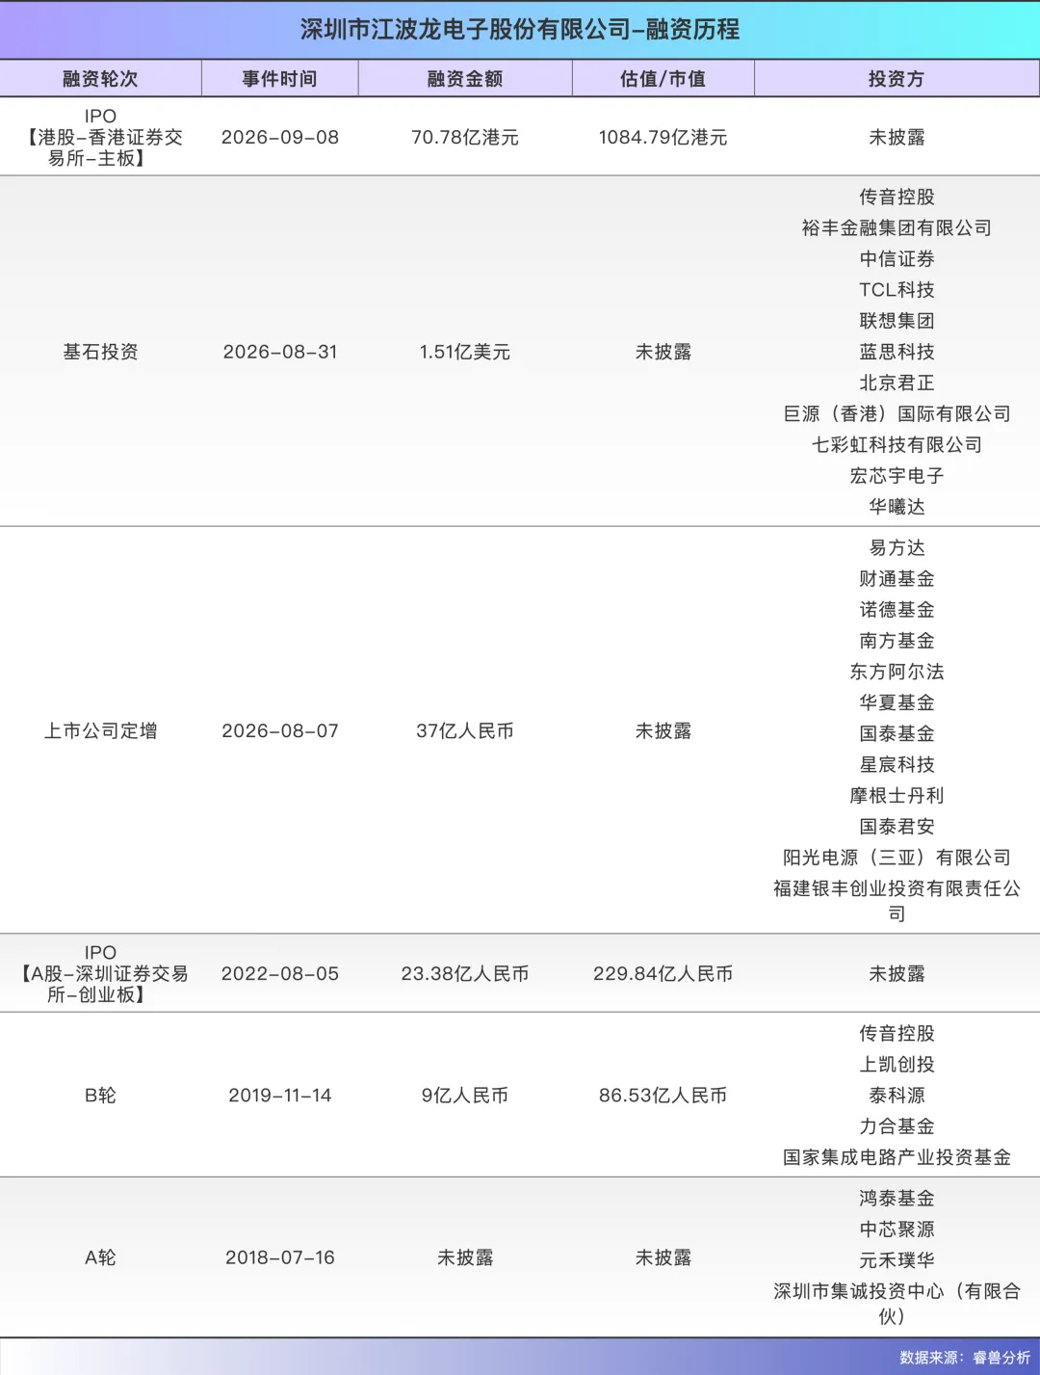Click the amount 70.78亿港元

pos(465,137)
